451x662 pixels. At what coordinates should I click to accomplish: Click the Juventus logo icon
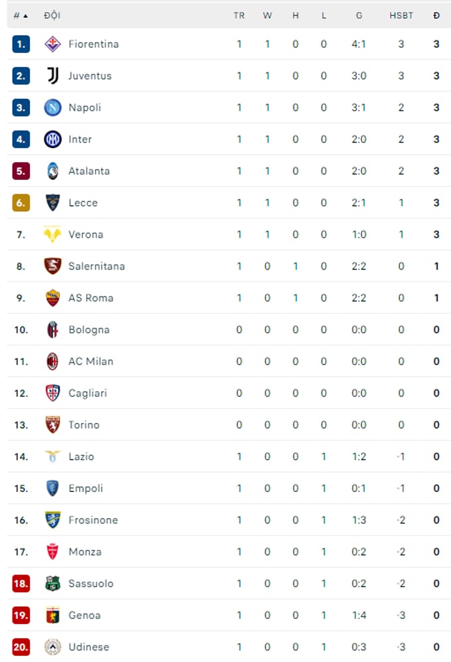pyautogui.click(x=52, y=76)
